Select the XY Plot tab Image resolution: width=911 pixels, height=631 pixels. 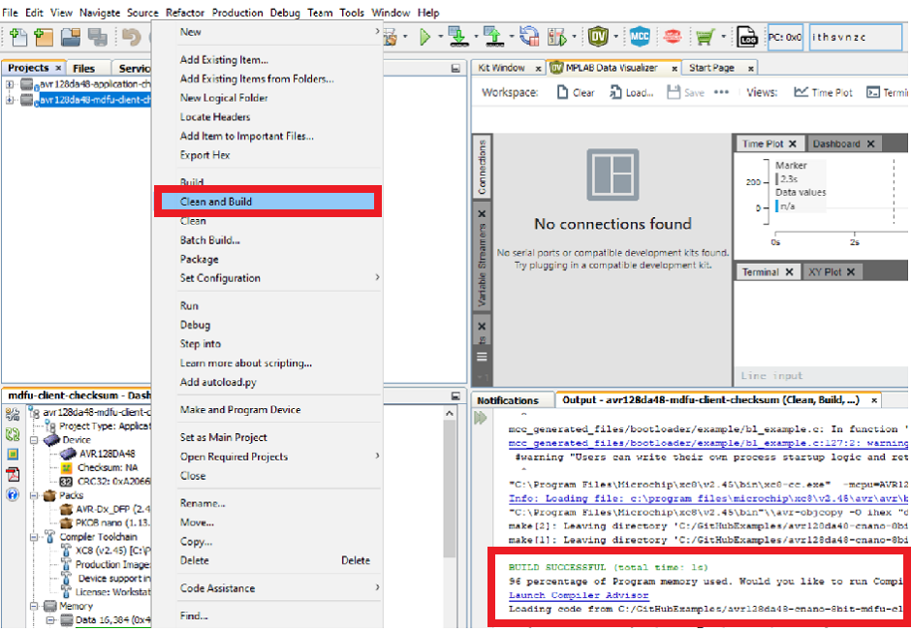click(x=825, y=272)
